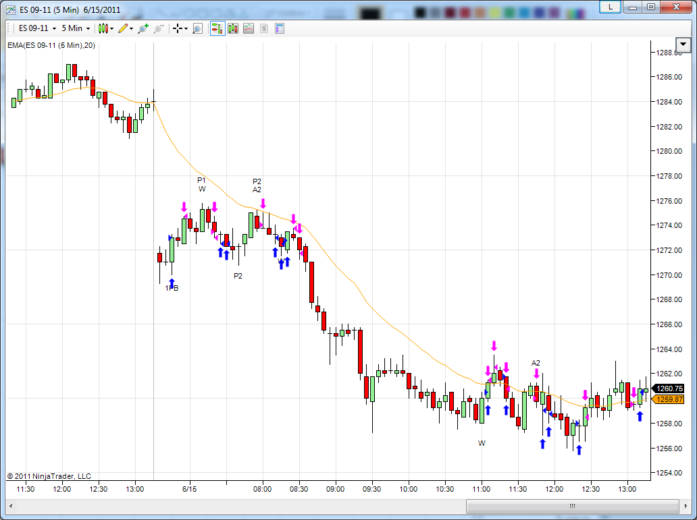Select the crosshair cursor tool

pos(178,29)
